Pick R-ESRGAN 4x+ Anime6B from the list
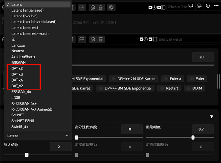The height and width of the screenshot is (163, 221). pyautogui.click(x=32, y=109)
